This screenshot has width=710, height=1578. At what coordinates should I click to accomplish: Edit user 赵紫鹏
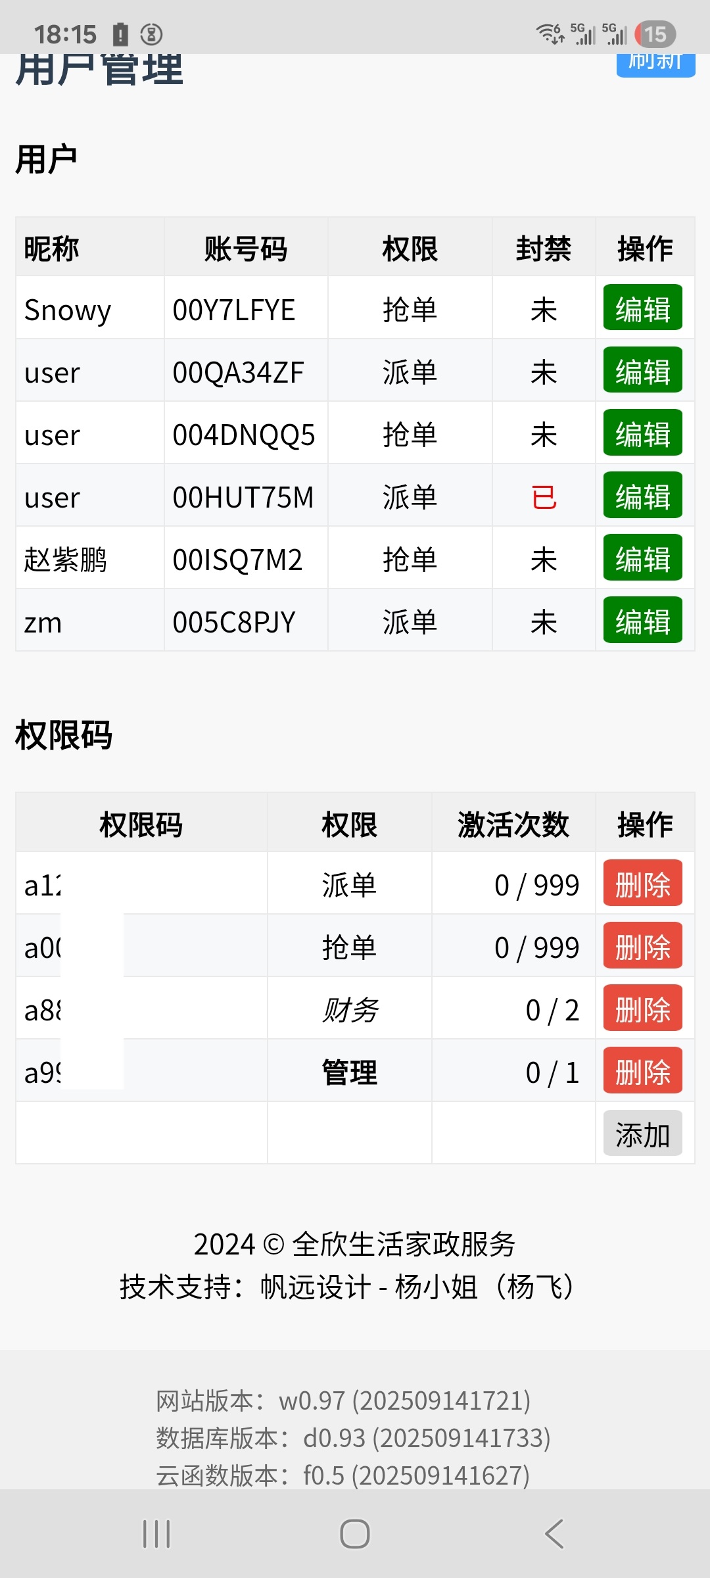[x=643, y=558]
